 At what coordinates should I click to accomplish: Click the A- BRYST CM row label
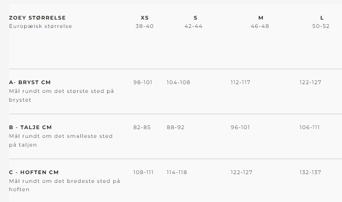(x=30, y=82)
